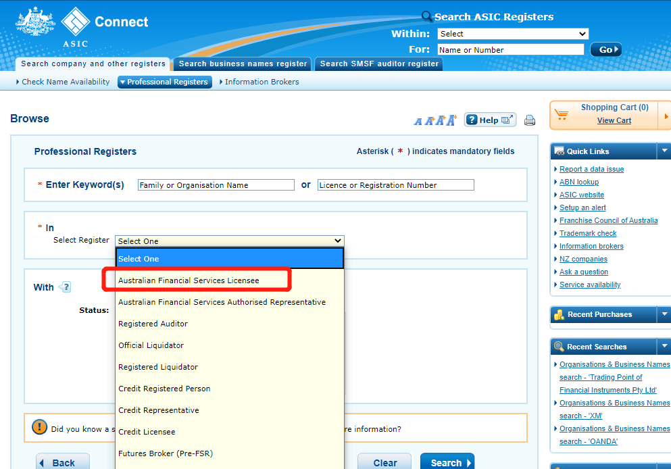671x469 pixels.
Task: Expand the shopping cart side arrow
Action: click(x=666, y=116)
